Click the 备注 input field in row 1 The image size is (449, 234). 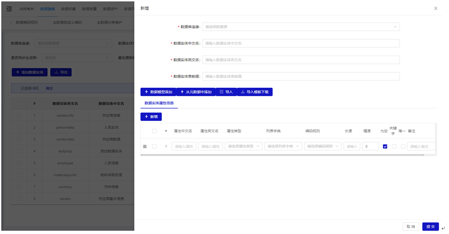tap(421, 147)
